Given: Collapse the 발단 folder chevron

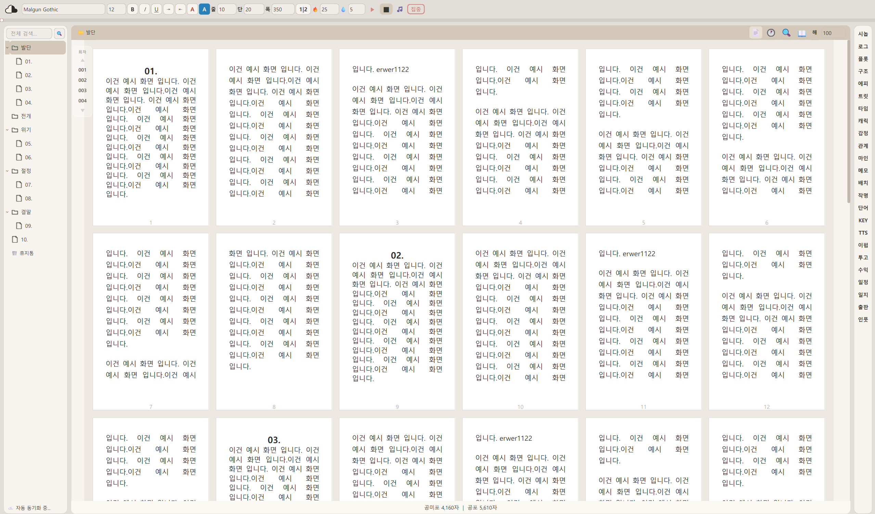Looking at the screenshot, I should [x=7, y=48].
